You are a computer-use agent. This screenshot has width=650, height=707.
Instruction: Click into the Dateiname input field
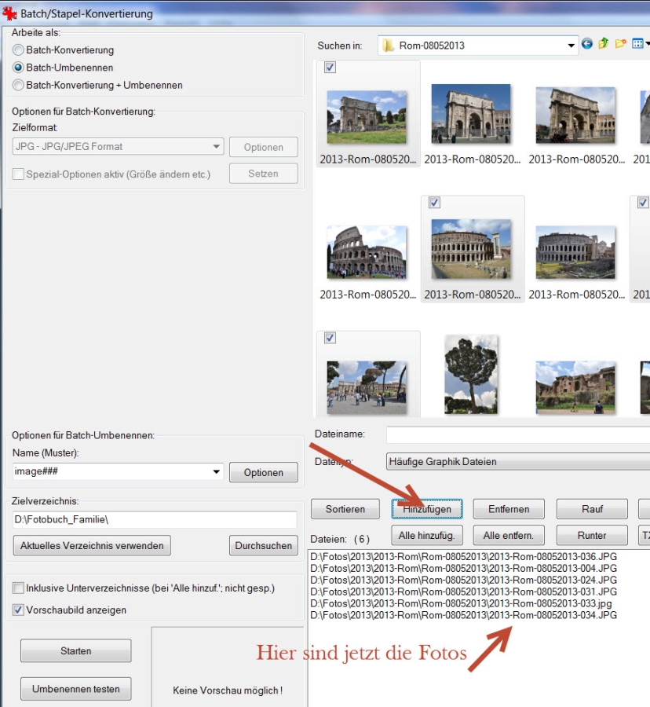(x=518, y=434)
